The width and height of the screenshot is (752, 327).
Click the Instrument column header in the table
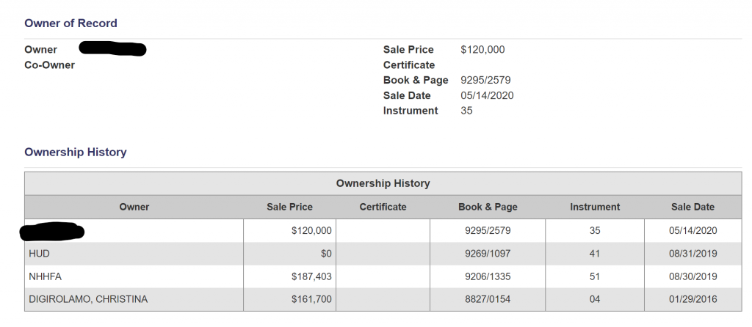pyautogui.click(x=595, y=207)
